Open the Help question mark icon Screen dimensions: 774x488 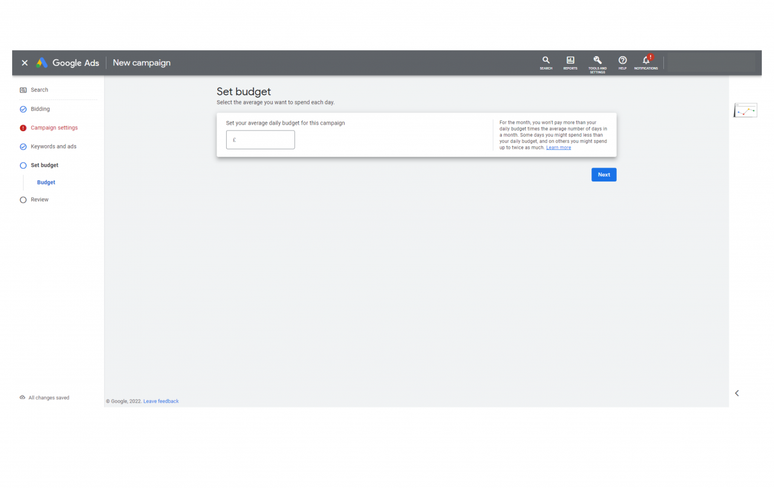pyautogui.click(x=622, y=60)
